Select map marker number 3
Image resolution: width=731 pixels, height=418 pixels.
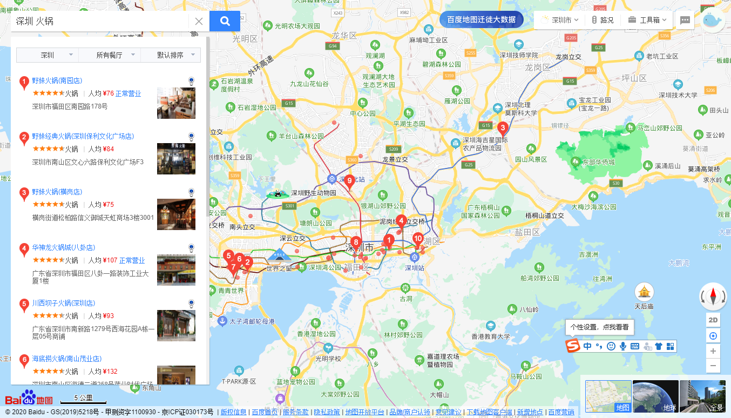(503, 129)
